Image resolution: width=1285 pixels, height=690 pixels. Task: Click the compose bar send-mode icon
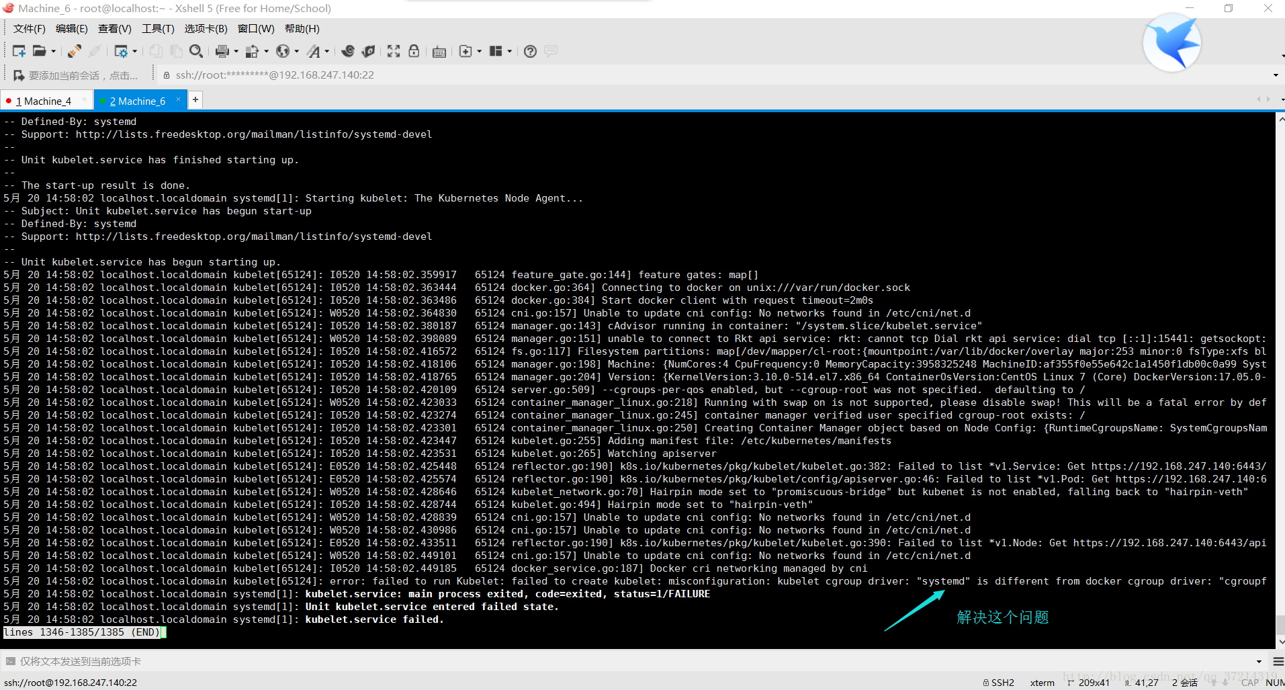pyautogui.click(x=10, y=661)
